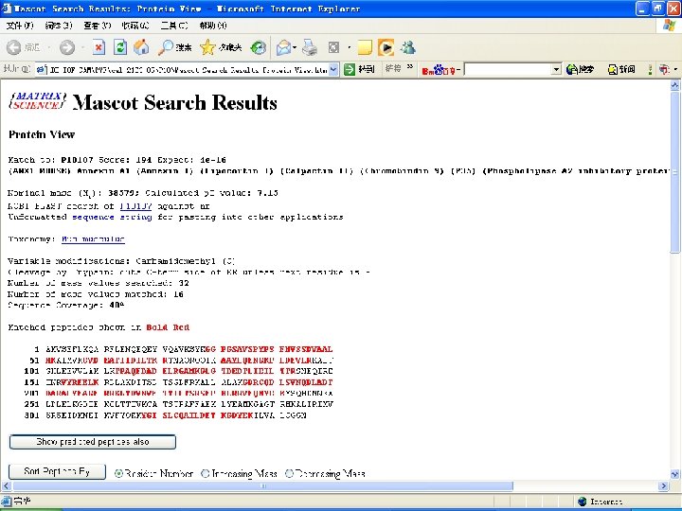682x511 pixels.
Task: Click in the Baidu search input box
Action: (508, 69)
